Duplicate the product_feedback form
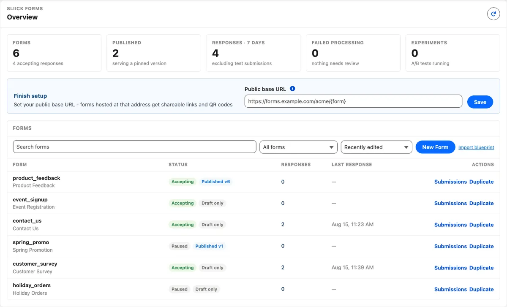The image size is (507, 307). (x=482, y=182)
